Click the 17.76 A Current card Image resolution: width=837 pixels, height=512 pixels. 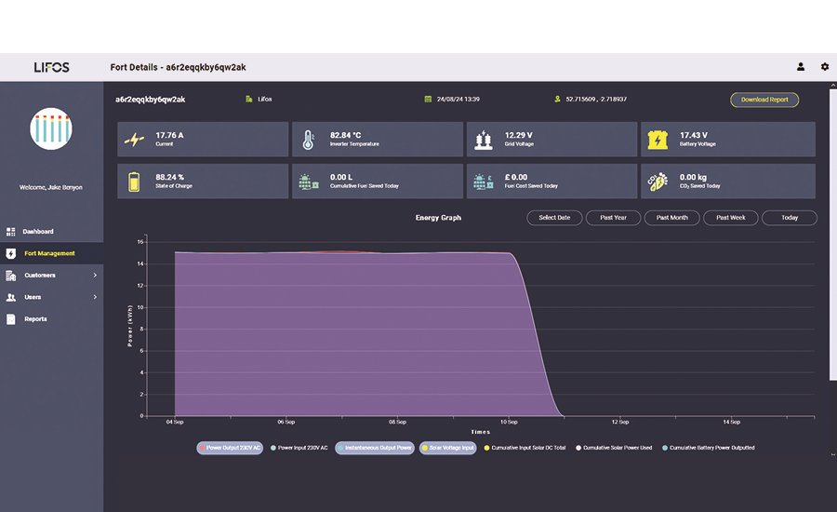tap(203, 140)
